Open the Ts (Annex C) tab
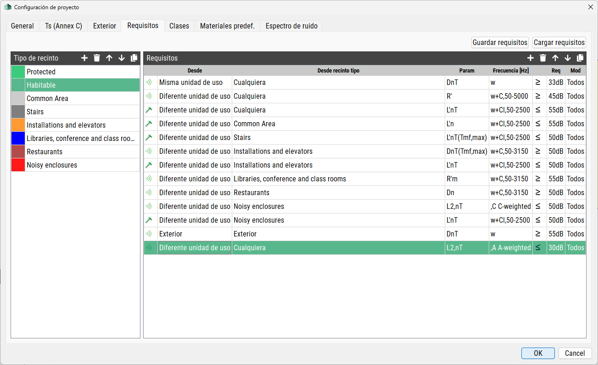Image resolution: width=598 pixels, height=365 pixels. pos(63,26)
